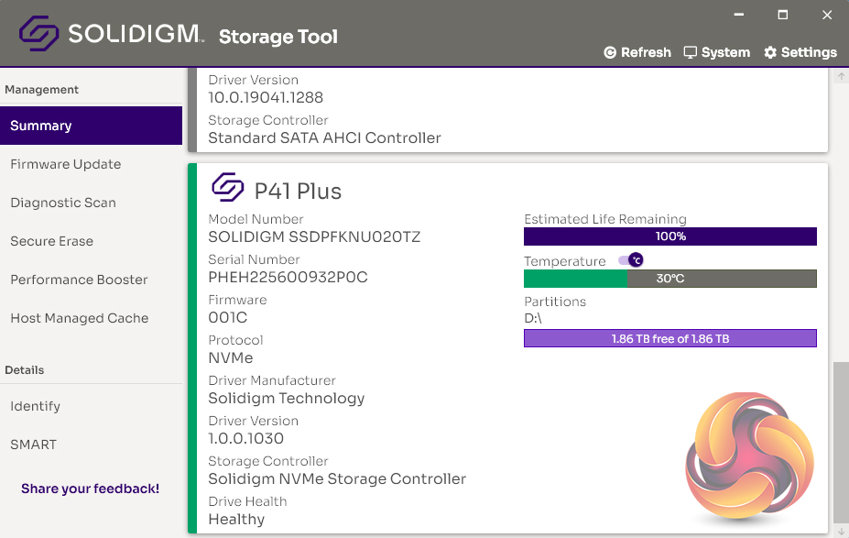849x538 pixels.
Task: Open Secure Erase page
Action: tap(52, 241)
